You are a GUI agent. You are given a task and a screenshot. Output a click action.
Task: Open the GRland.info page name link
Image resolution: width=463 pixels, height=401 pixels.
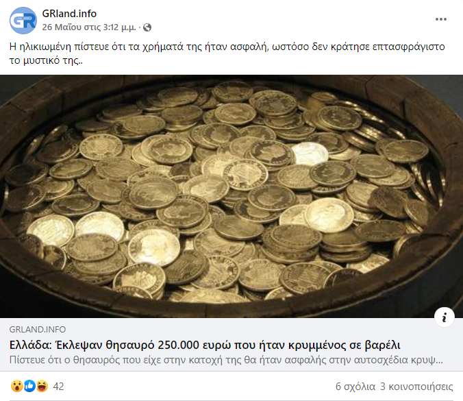point(69,14)
